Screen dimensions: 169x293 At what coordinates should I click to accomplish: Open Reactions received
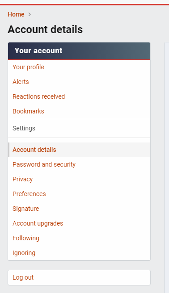coord(39,96)
